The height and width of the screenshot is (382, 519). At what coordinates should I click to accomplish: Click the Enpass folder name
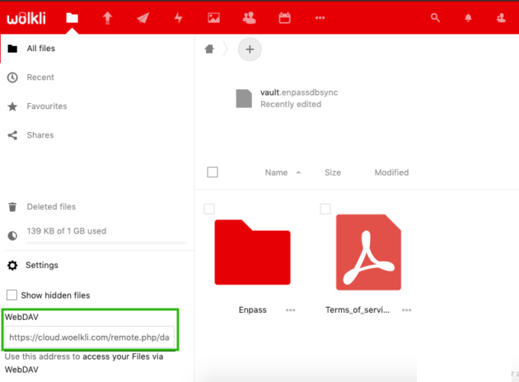click(253, 309)
